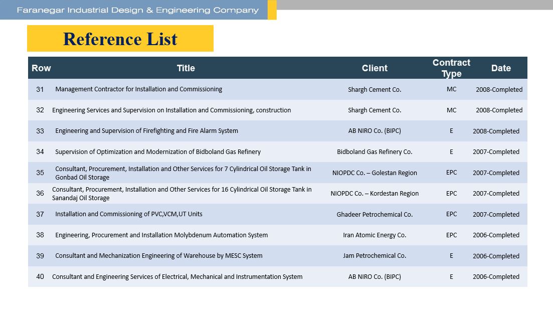Screen dimensions: 553x310
Task: Select row number 33
Action: [x=40, y=131]
